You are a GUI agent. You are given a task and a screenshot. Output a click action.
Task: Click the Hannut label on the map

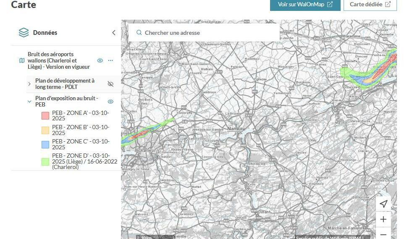tap(303, 47)
